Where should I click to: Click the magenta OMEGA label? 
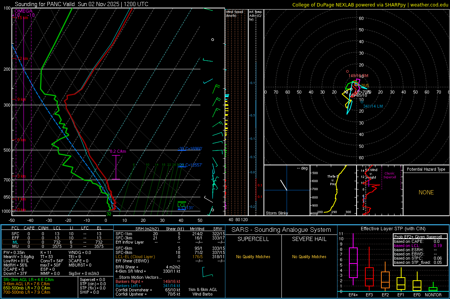[x=23, y=11]
